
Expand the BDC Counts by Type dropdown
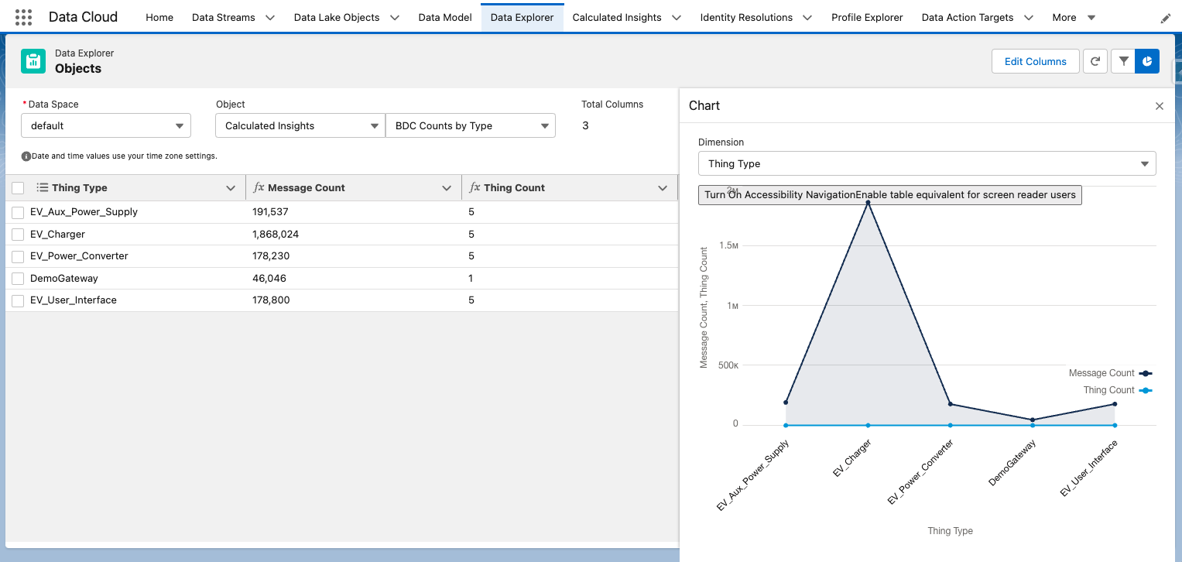coord(470,126)
